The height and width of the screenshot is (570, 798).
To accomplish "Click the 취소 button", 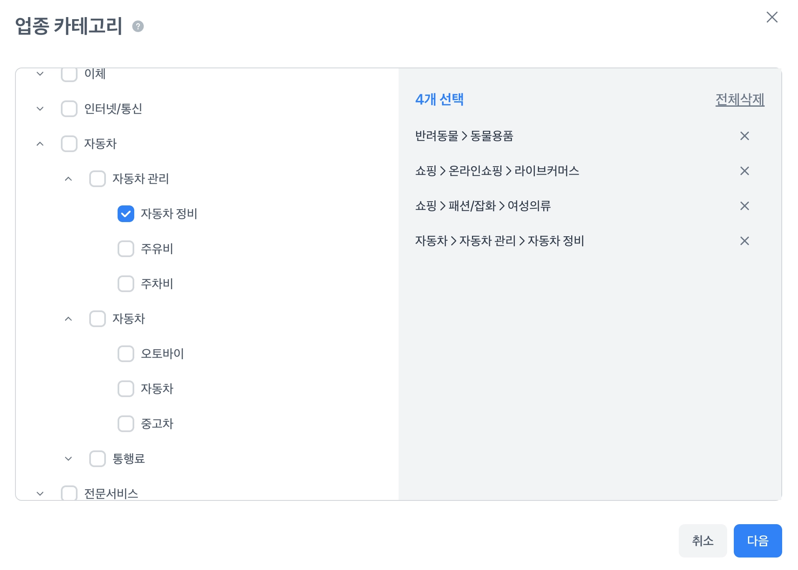I will coord(703,540).
